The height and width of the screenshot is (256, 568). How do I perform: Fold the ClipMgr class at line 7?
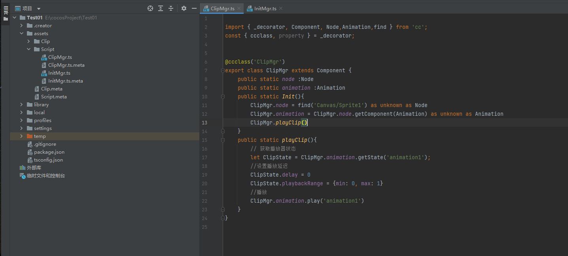[223, 71]
